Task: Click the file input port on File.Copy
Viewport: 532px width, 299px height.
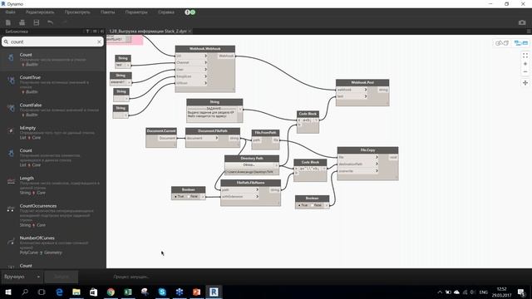Action: pos(358,157)
